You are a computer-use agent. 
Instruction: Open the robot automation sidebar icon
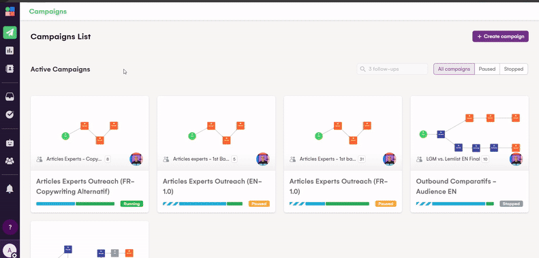pyautogui.click(x=10, y=143)
